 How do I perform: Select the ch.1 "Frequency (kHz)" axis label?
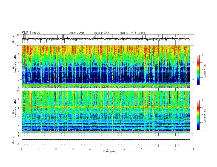(x=15, y=64)
